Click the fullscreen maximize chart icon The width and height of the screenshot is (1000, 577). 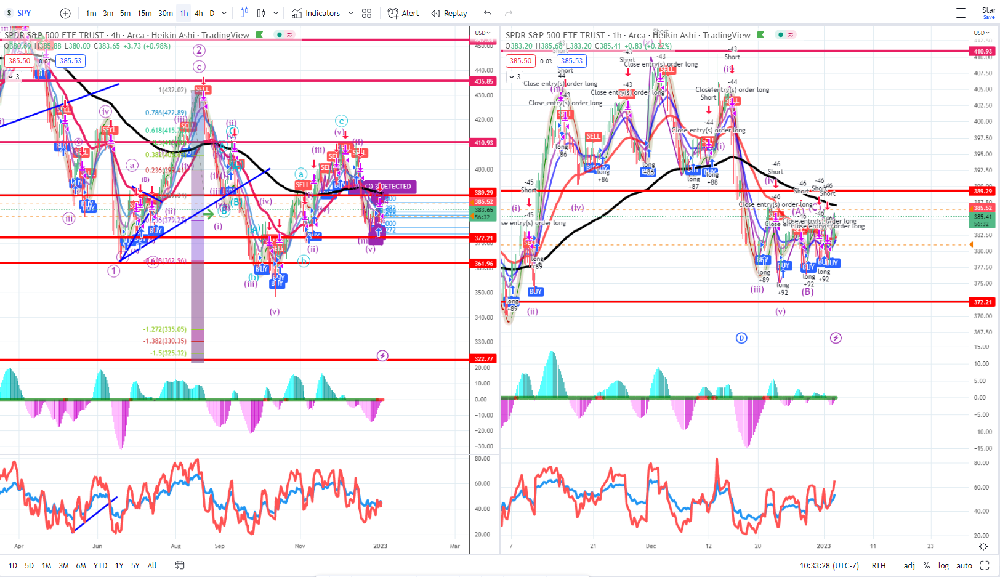(985, 565)
